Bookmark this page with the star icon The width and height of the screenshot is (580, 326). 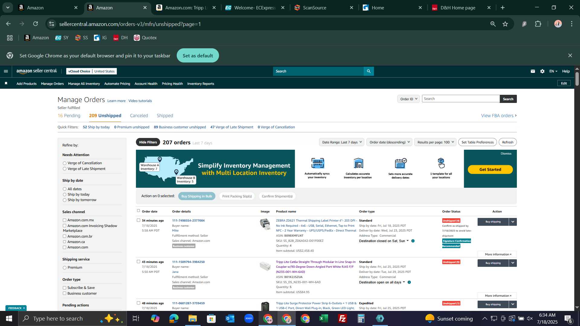(505, 24)
